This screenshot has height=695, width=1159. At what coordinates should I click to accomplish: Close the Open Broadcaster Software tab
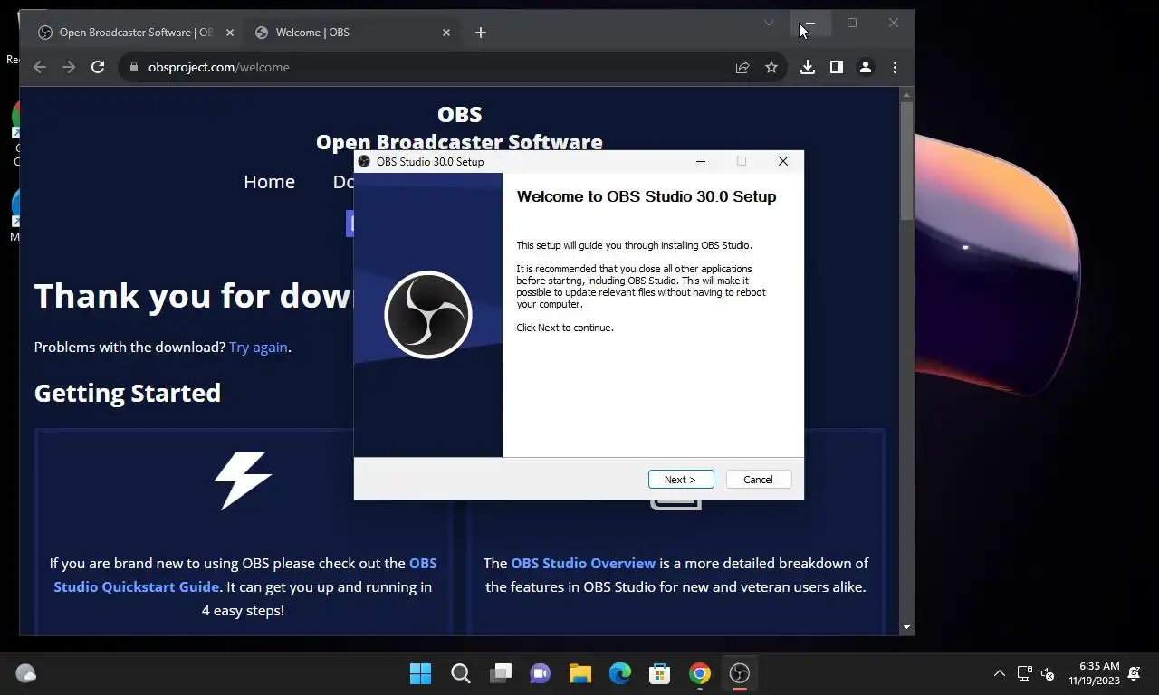[230, 33]
